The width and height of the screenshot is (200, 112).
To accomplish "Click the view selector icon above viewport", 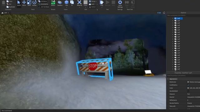I will pos(159,13).
